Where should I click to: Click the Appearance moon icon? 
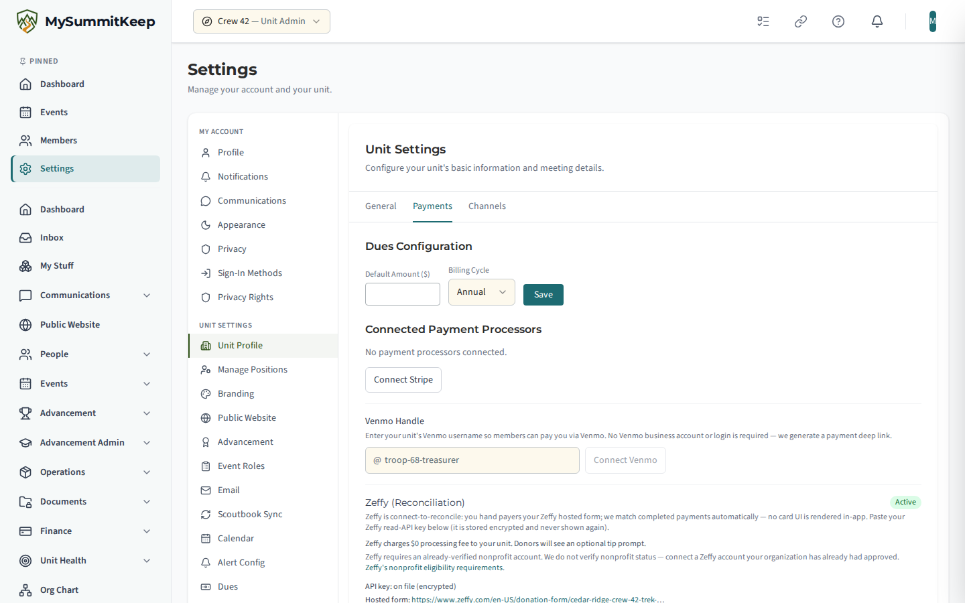[206, 225]
